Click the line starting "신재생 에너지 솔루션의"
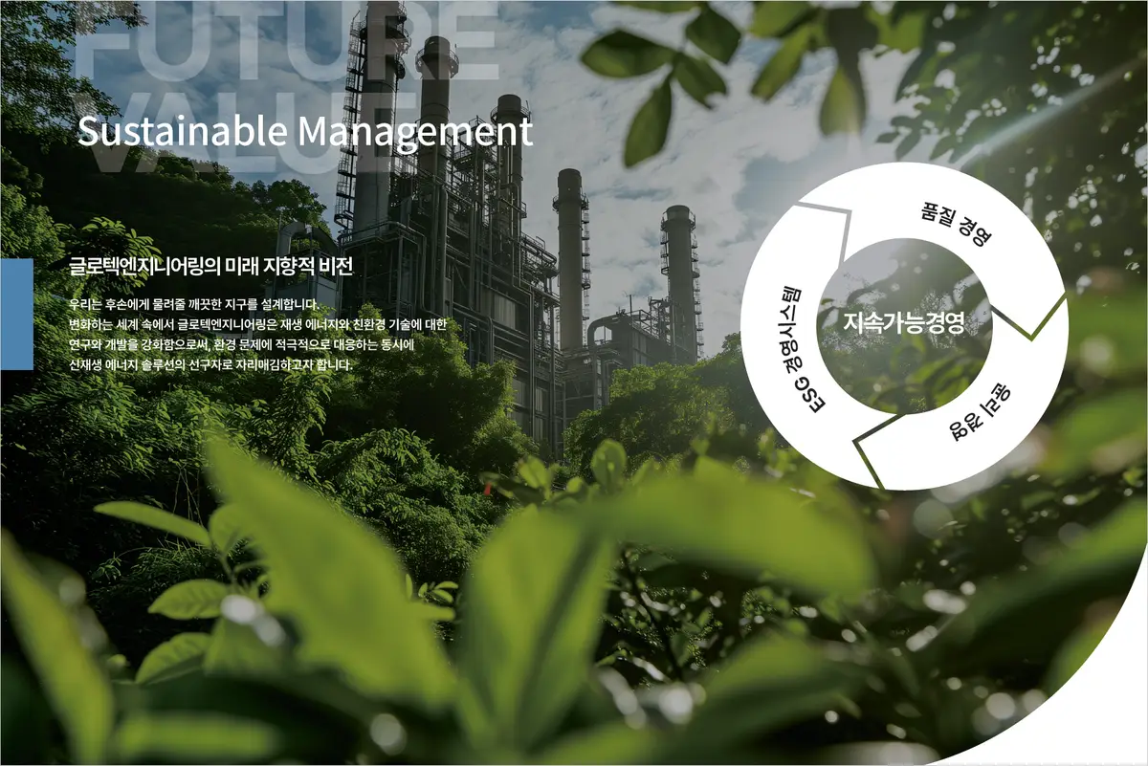Image resolution: width=1148 pixels, height=766 pixels. tap(211, 364)
